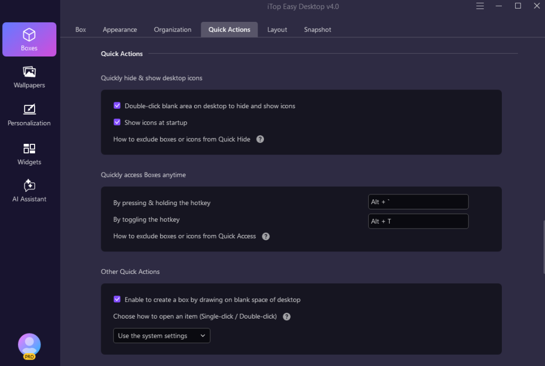Click help icon beside Quick Hide exclusion

(260, 139)
